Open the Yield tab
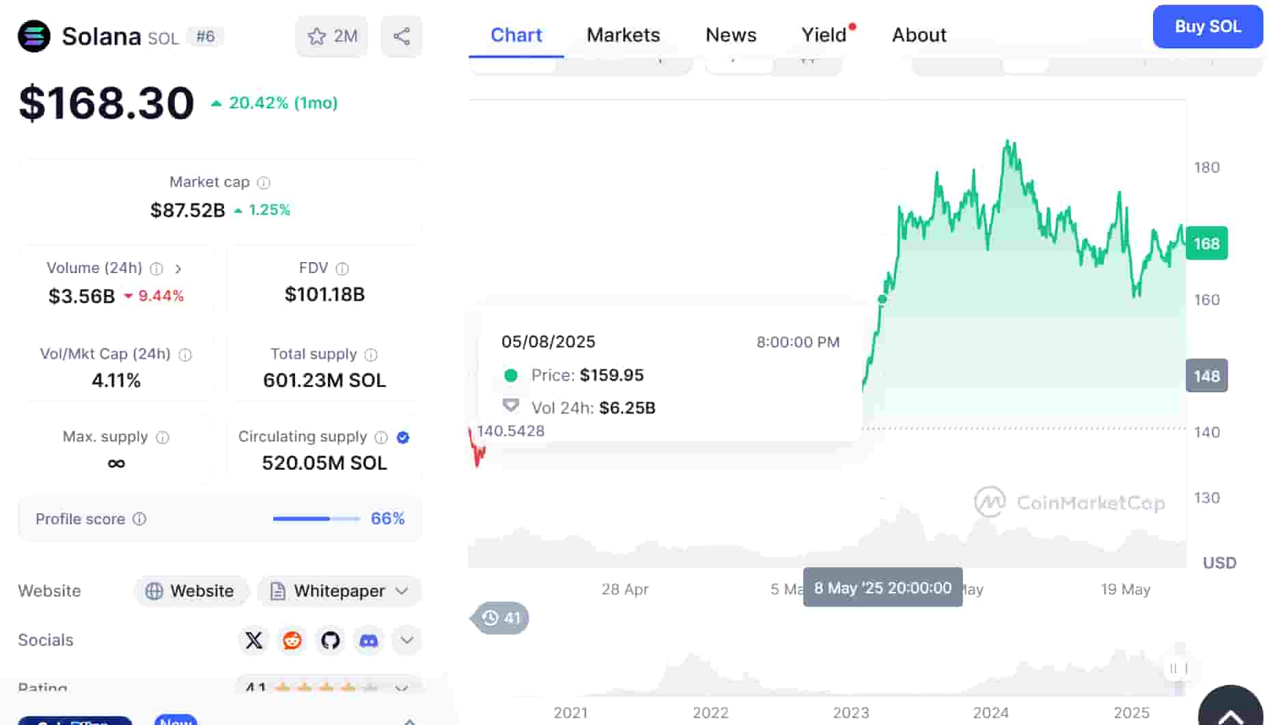The width and height of the screenshot is (1278, 725). [824, 35]
